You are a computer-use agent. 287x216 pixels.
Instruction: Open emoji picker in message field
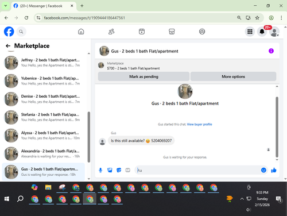click(x=263, y=170)
